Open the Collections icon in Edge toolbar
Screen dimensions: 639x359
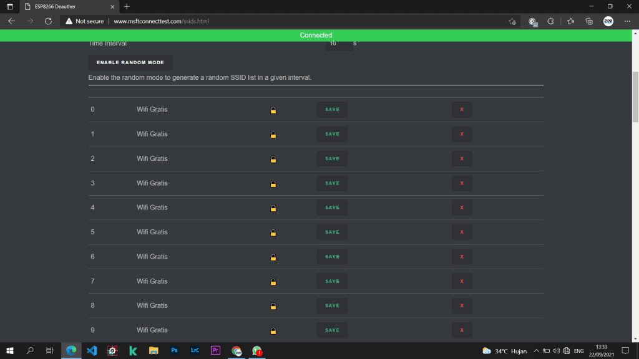[589, 21]
